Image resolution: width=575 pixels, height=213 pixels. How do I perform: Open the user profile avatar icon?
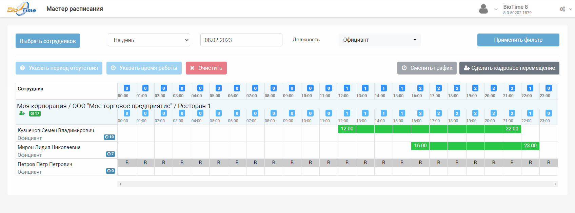[483, 9]
